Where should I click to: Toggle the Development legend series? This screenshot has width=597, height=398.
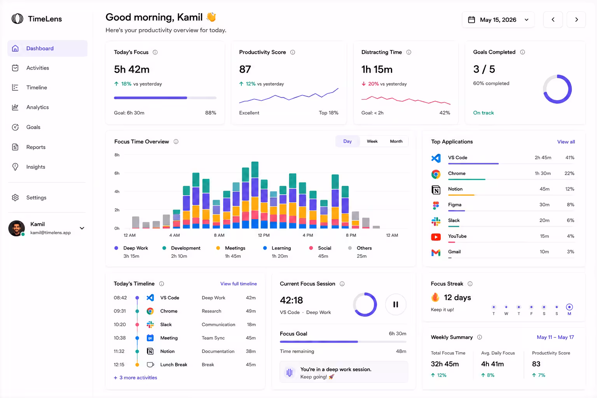[181, 252]
